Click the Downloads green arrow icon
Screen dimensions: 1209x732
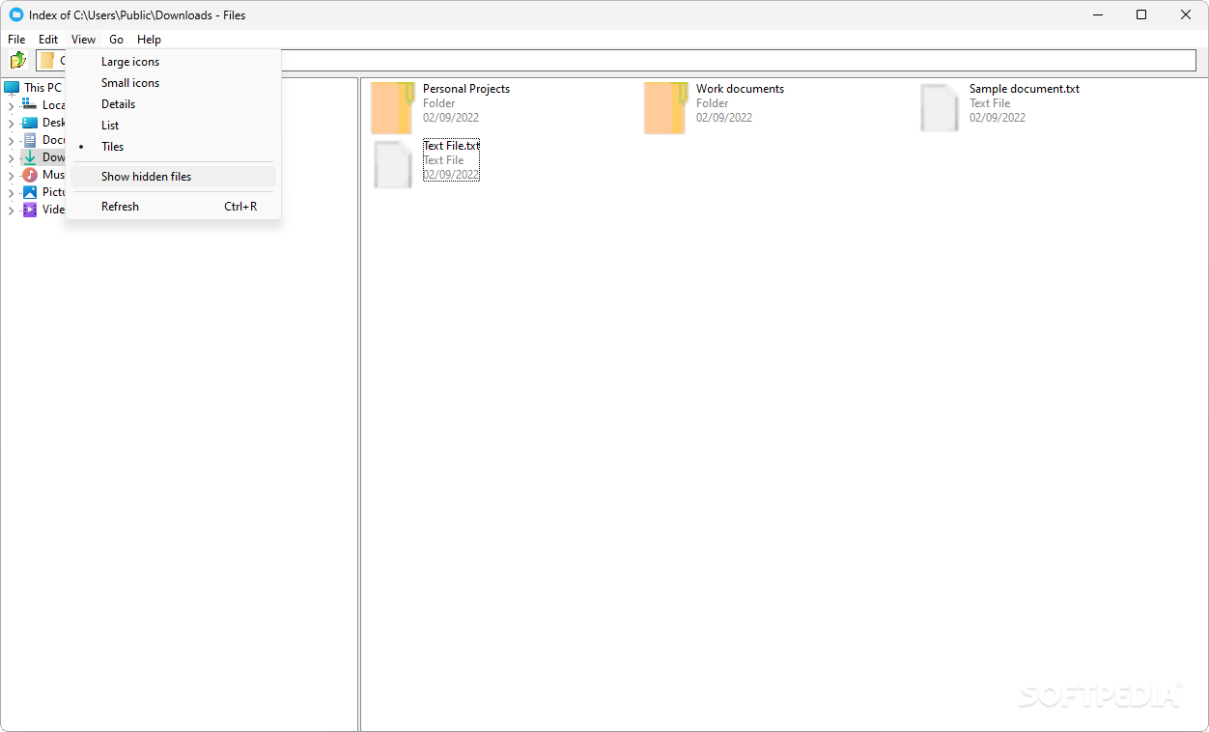(x=30, y=156)
